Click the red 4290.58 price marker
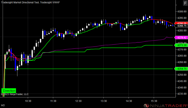 point(181,23)
